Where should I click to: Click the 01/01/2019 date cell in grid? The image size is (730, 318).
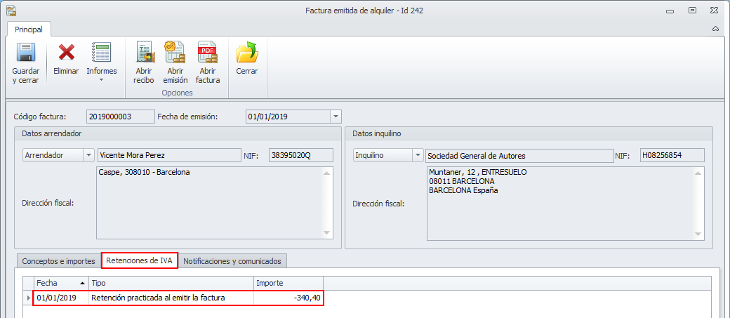pos(61,298)
